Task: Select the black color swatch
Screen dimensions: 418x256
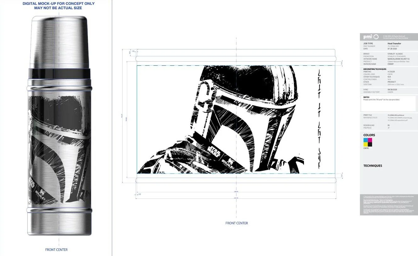Action: coord(370,144)
